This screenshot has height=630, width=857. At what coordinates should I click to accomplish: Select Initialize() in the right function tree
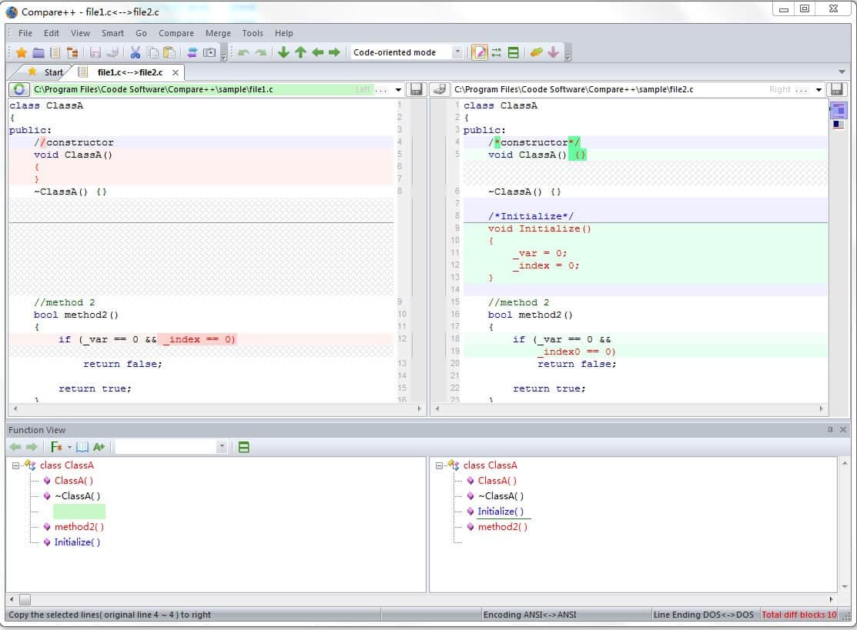[x=500, y=512]
